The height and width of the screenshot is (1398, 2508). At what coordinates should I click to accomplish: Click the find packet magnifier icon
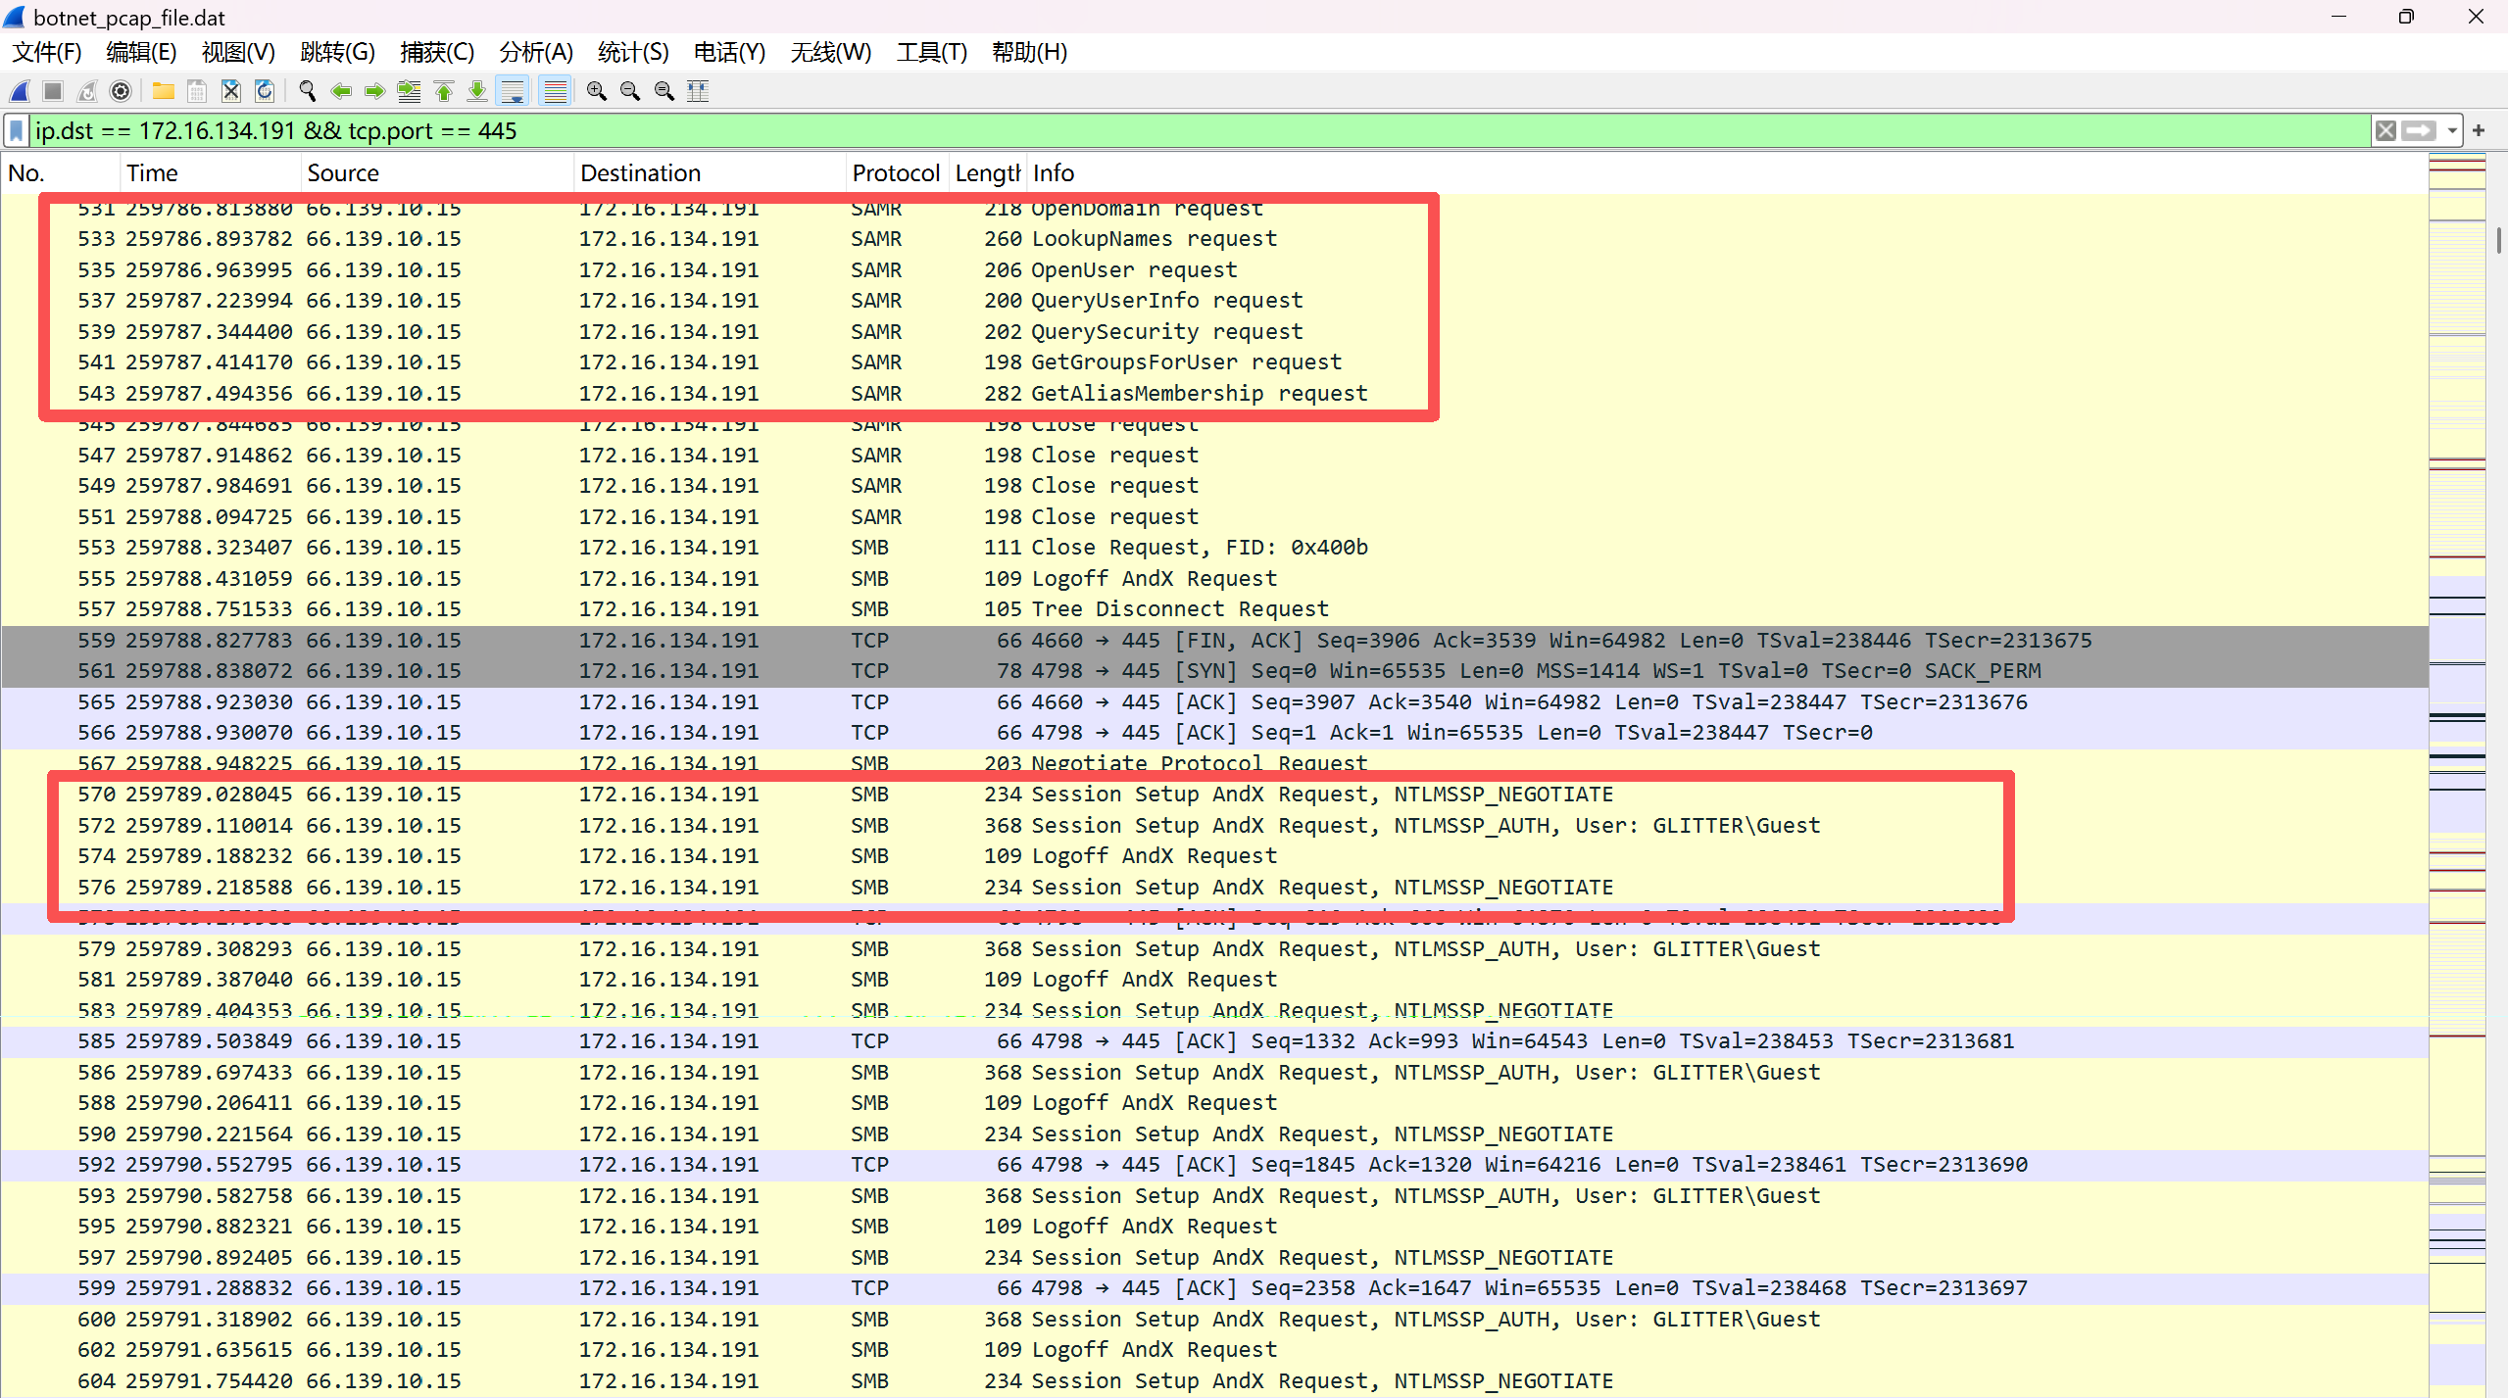(307, 91)
